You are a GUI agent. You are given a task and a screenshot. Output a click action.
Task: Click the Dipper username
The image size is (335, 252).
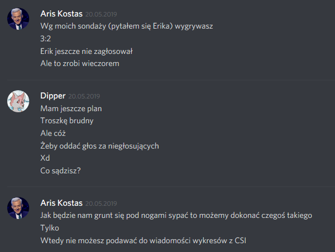[53, 96]
